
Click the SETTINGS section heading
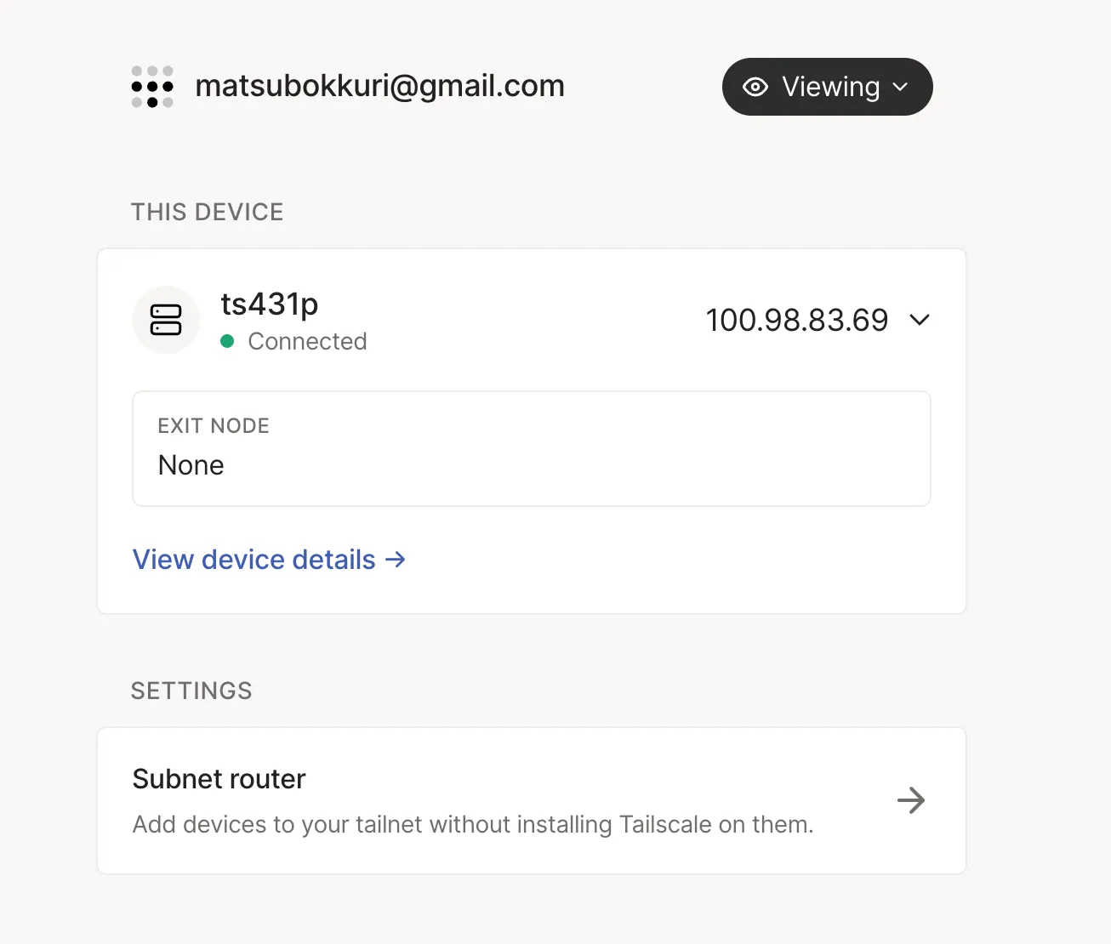(x=191, y=691)
